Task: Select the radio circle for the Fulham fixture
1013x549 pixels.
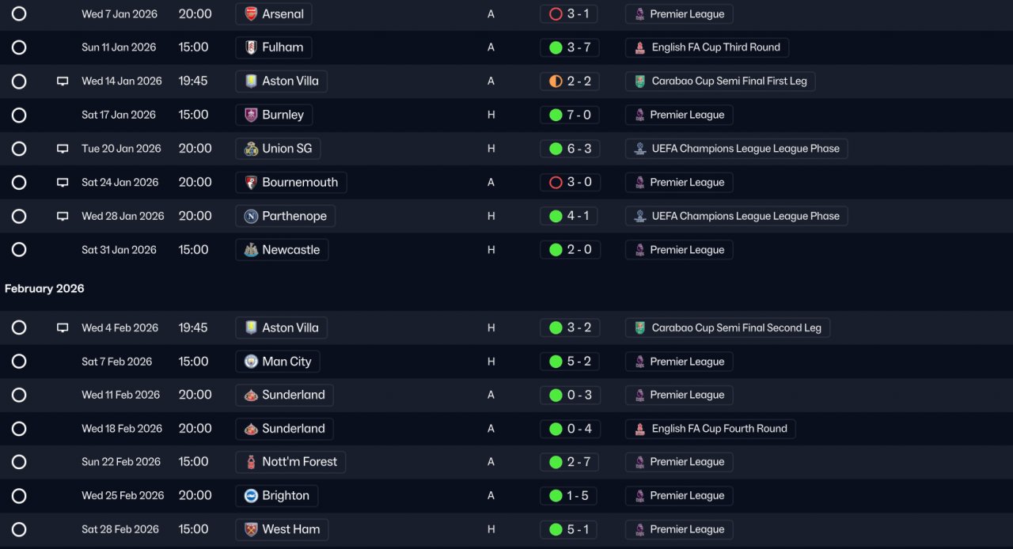Action: (19, 47)
